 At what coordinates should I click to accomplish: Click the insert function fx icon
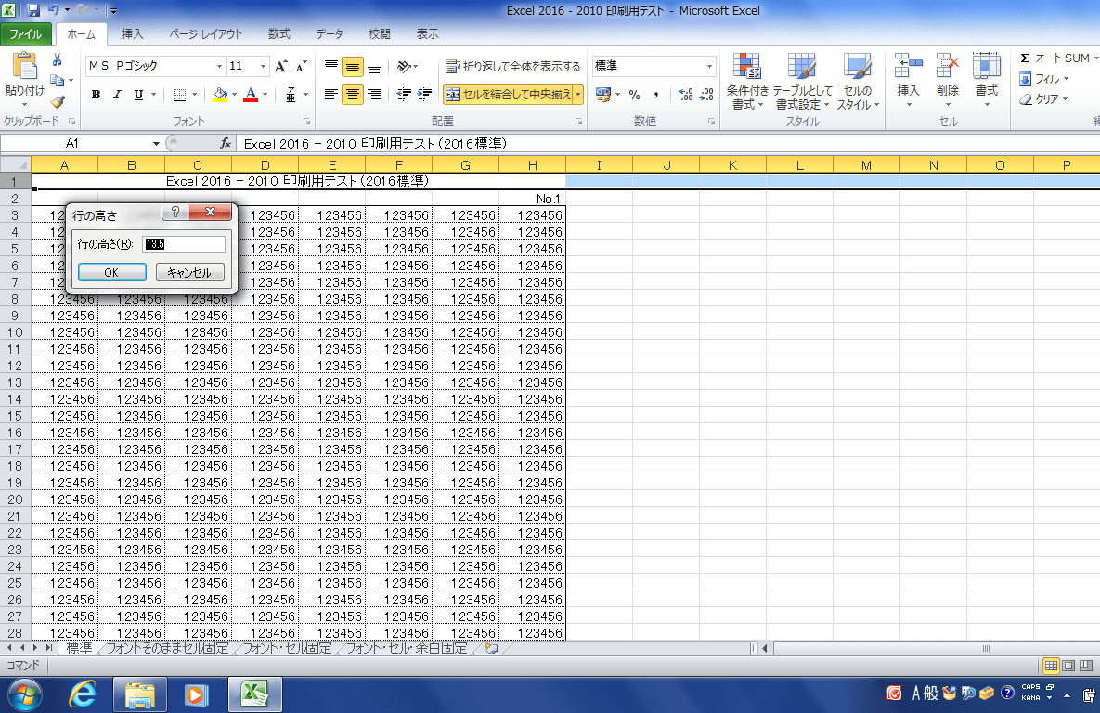point(226,143)
